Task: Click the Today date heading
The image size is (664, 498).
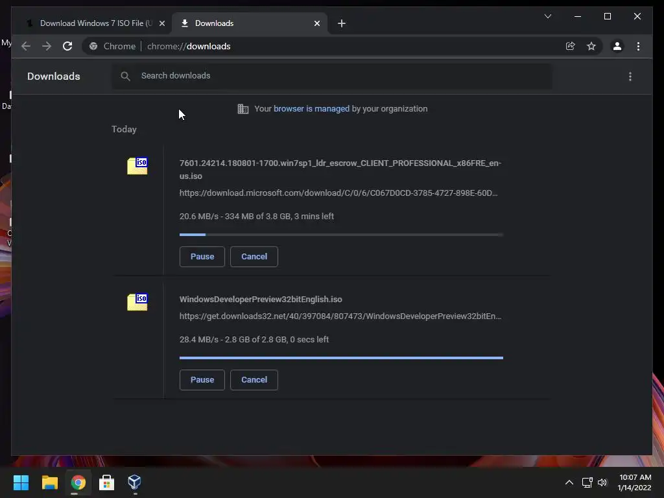Action: pos(124,129)
